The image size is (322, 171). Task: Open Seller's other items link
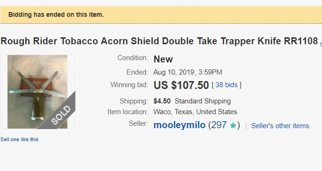(x=280, y=126)
